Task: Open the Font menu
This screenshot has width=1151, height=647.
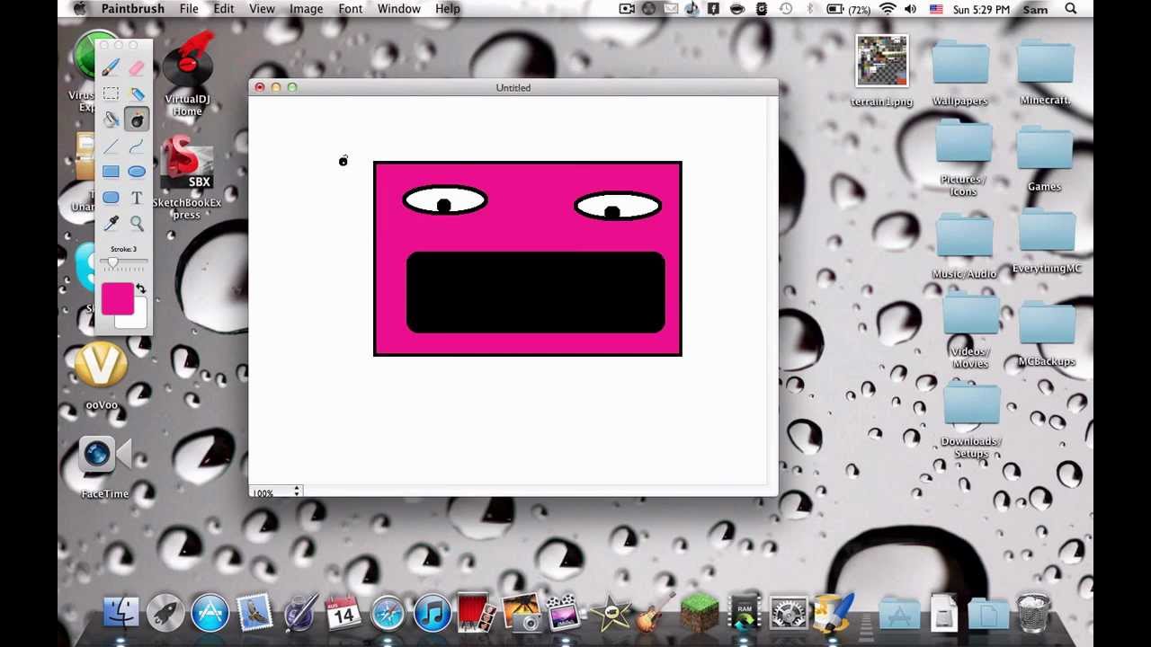Action: 351,9
